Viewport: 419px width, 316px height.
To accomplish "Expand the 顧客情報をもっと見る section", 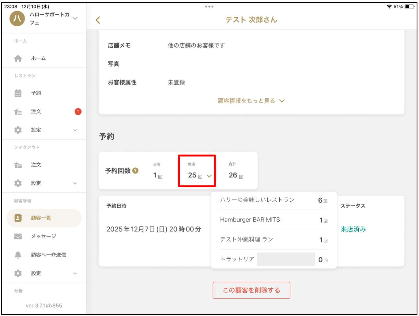I will (x=251, y=101).
